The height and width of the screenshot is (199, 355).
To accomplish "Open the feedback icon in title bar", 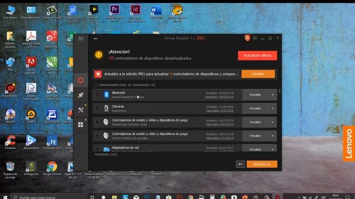I will pyautogui.click(x=255, y=38).
